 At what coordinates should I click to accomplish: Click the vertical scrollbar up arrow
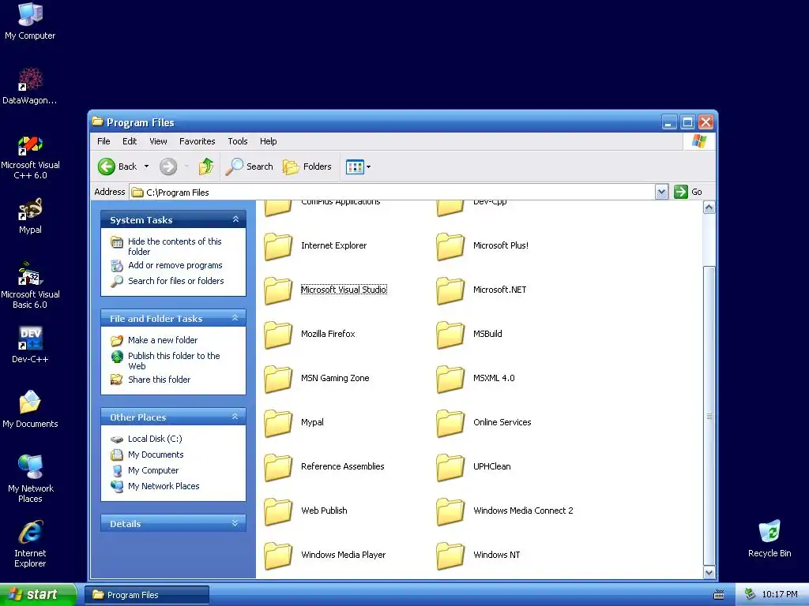[x=709, y=208]
